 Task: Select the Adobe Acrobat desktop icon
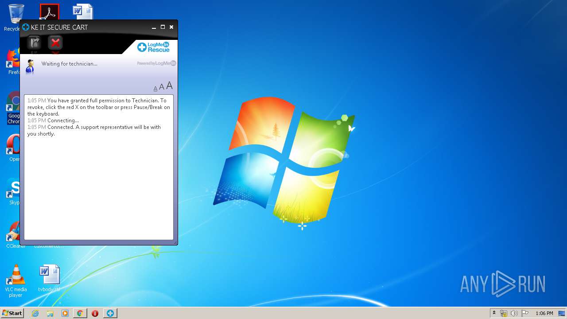(x=49, y=12)
